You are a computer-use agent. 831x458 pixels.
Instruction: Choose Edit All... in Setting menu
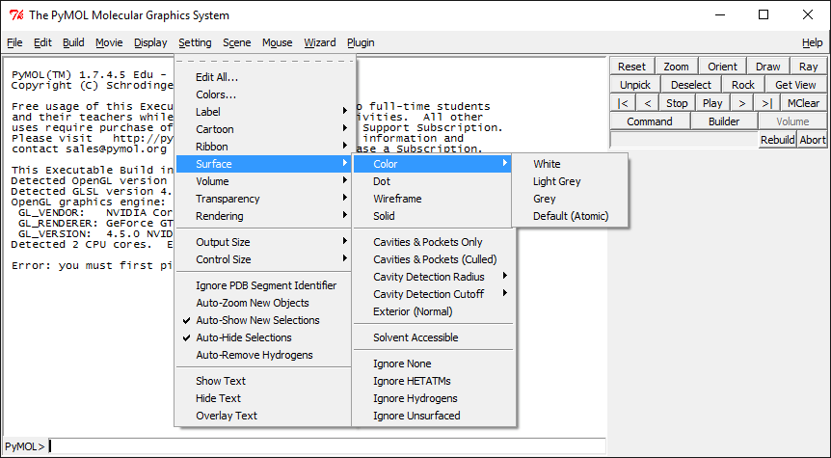(263, 77)
